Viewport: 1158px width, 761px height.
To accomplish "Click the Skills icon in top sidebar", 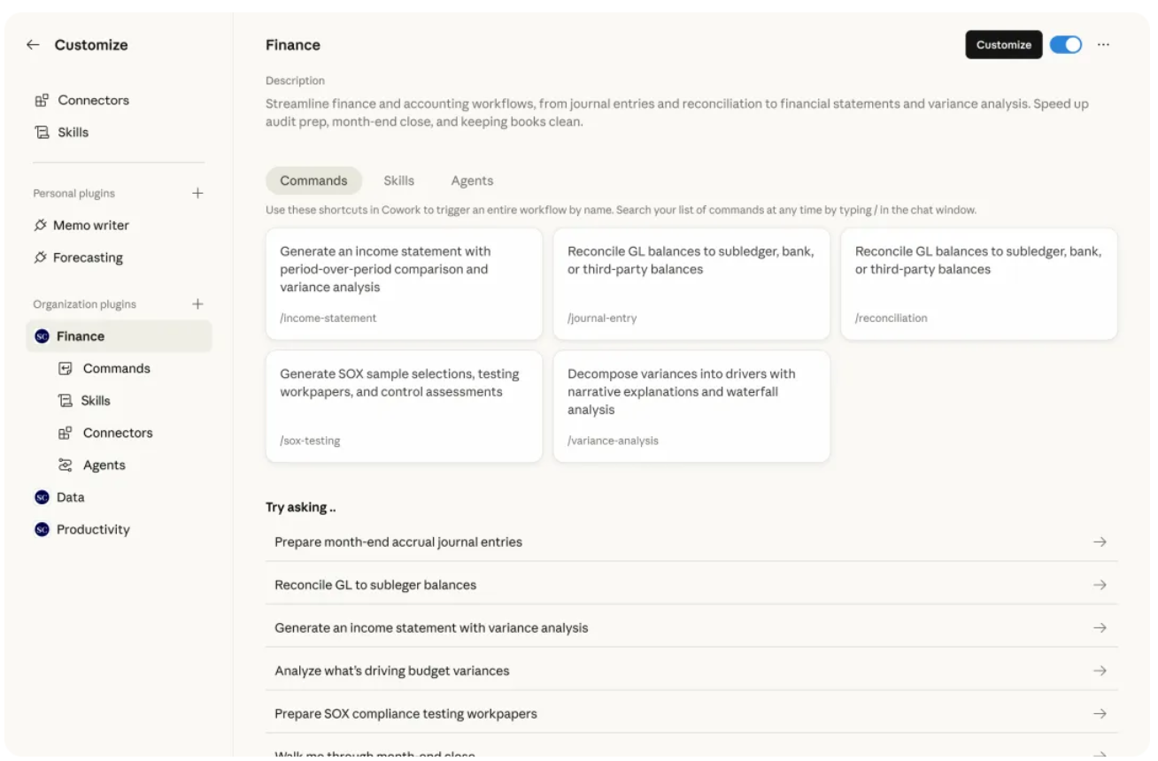I will pos(42,133).
